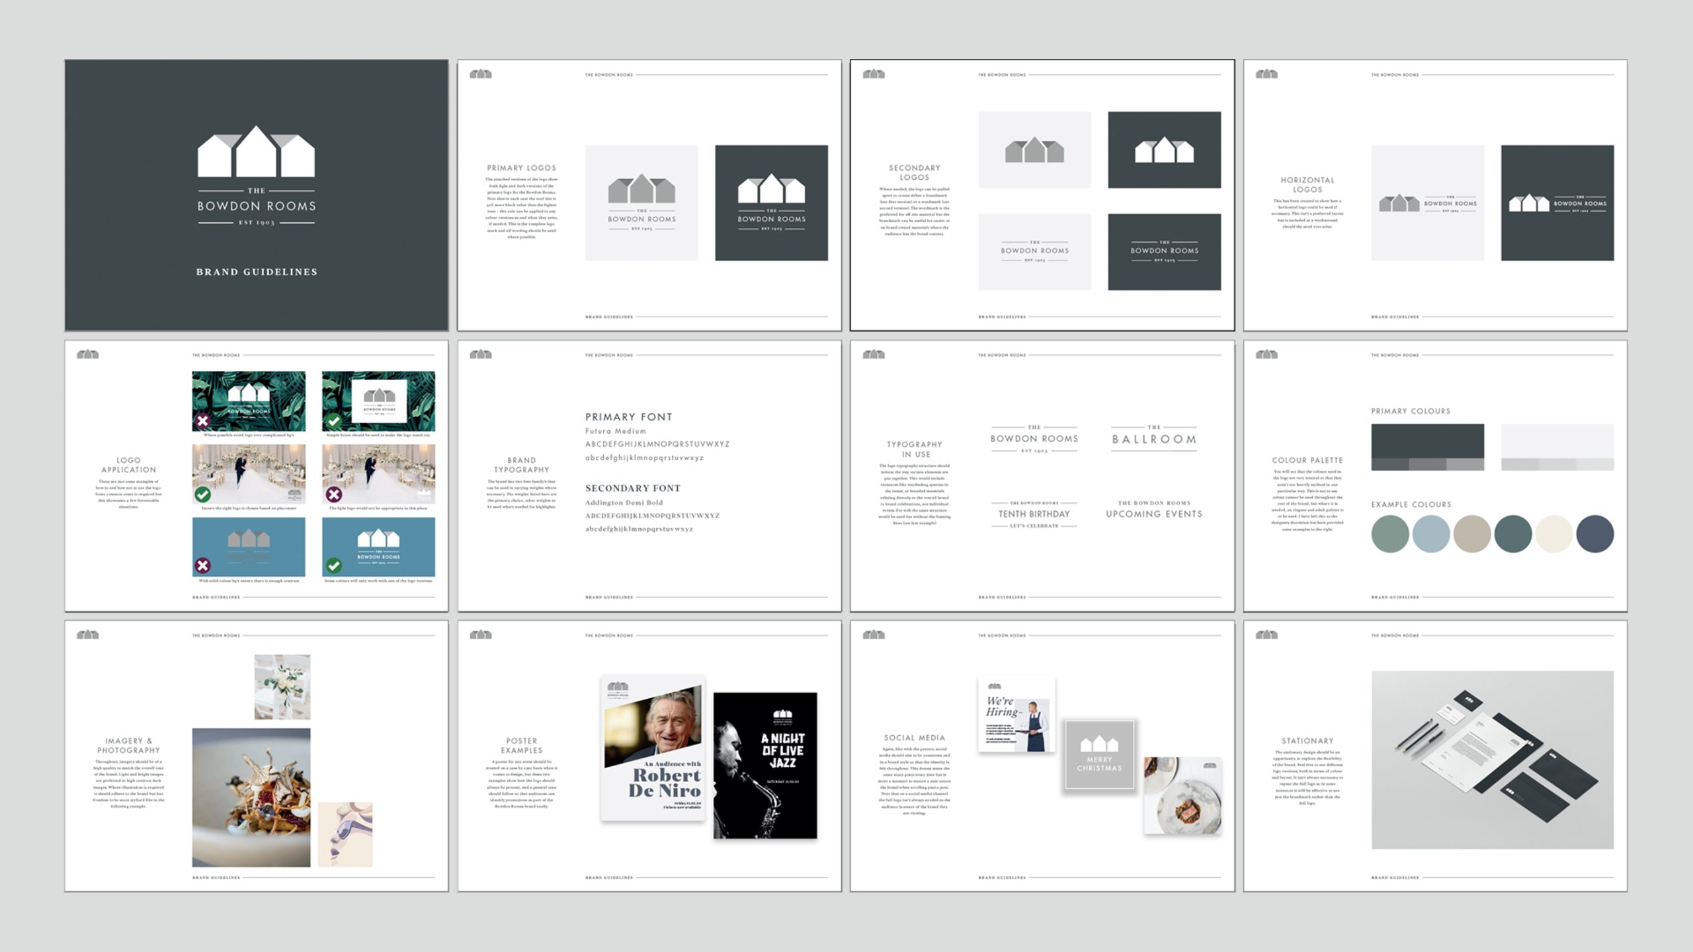Viewport: 1693px width, 952px height.
Task: Select the 'UPCOMING EVENTS' typography example
Action: point(1154,509)
